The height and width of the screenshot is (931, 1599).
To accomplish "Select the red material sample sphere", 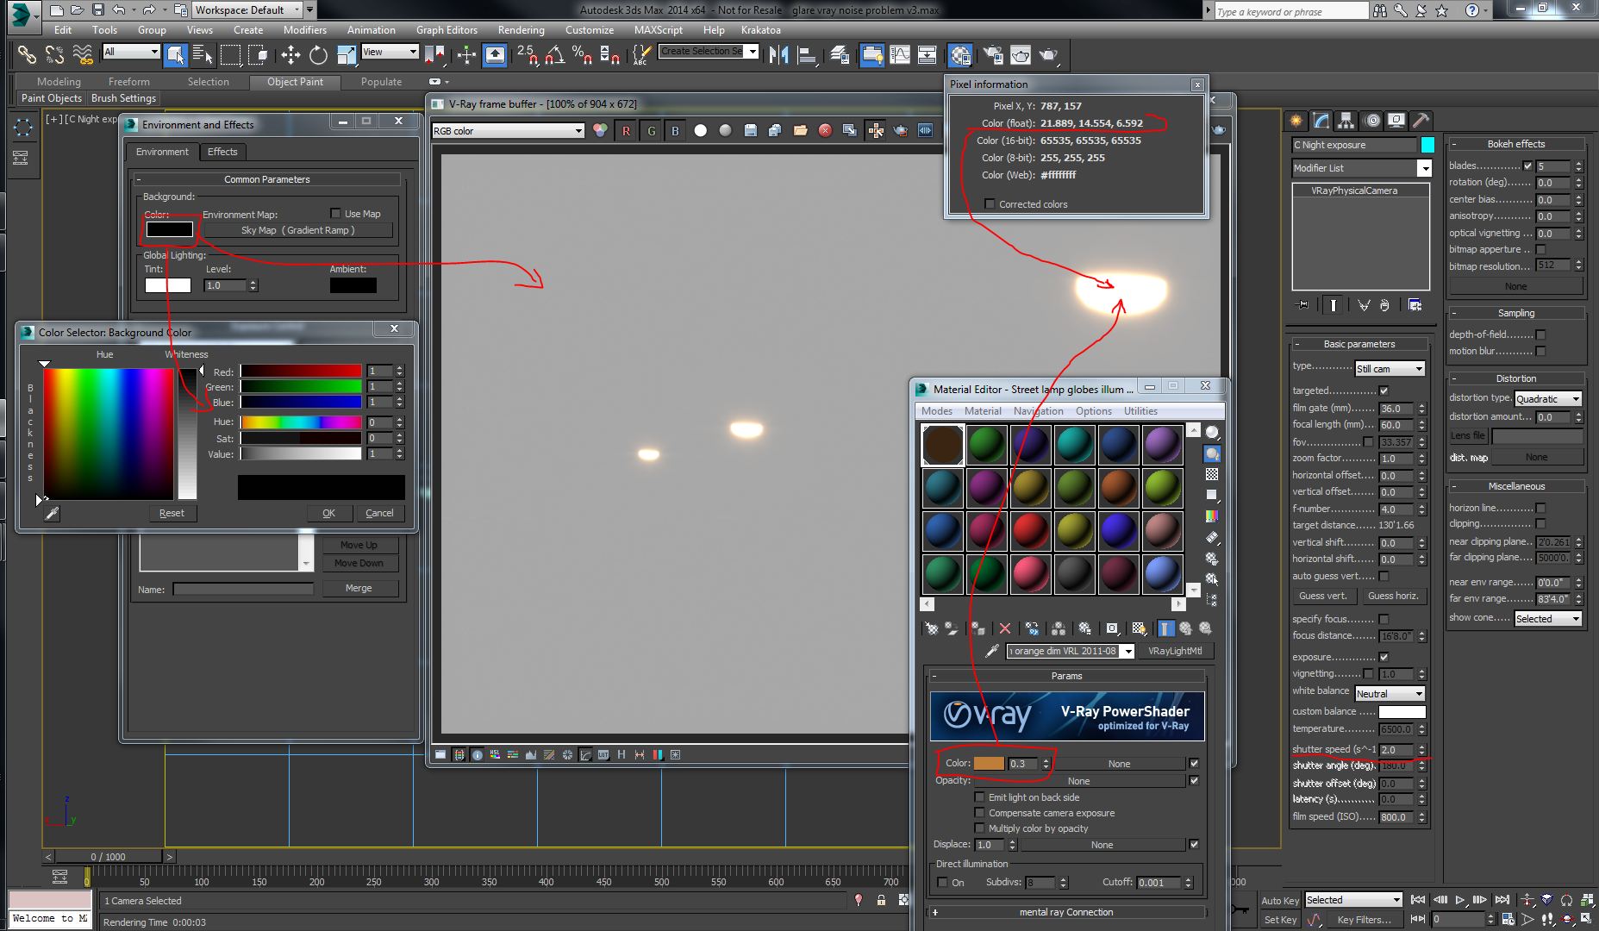I will tap(1030, 531).
